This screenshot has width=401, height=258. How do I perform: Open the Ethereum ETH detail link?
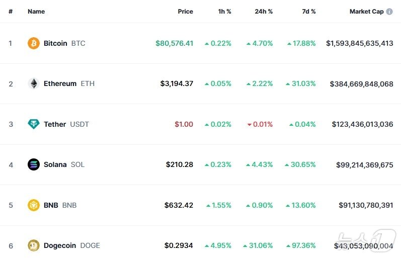(69, 83)
